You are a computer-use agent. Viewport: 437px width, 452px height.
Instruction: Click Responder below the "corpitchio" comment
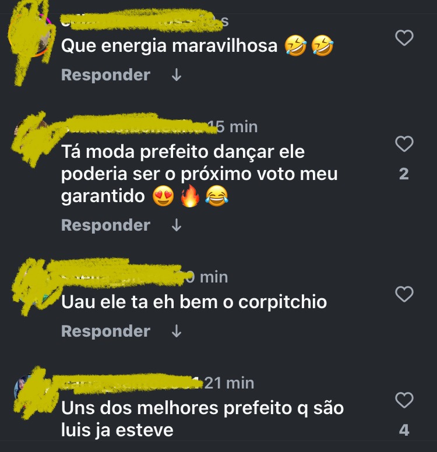[105, 331]
